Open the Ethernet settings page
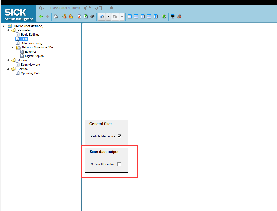This screenshot has width=277, height=211. [30, 51]
